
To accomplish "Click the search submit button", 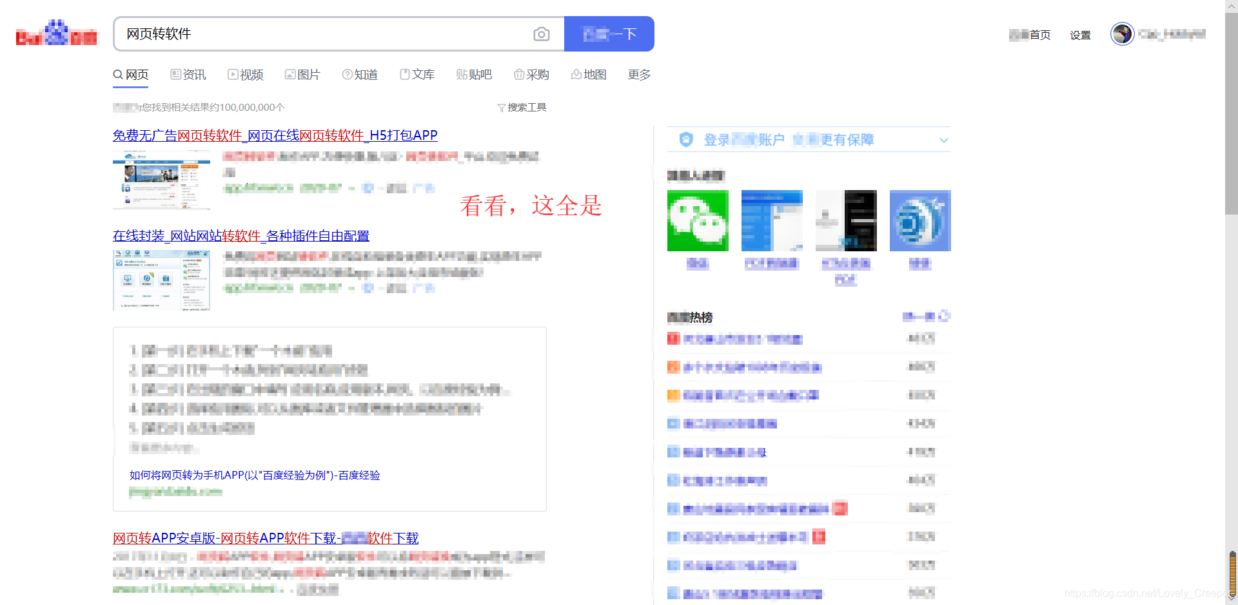I will point(609,34).
